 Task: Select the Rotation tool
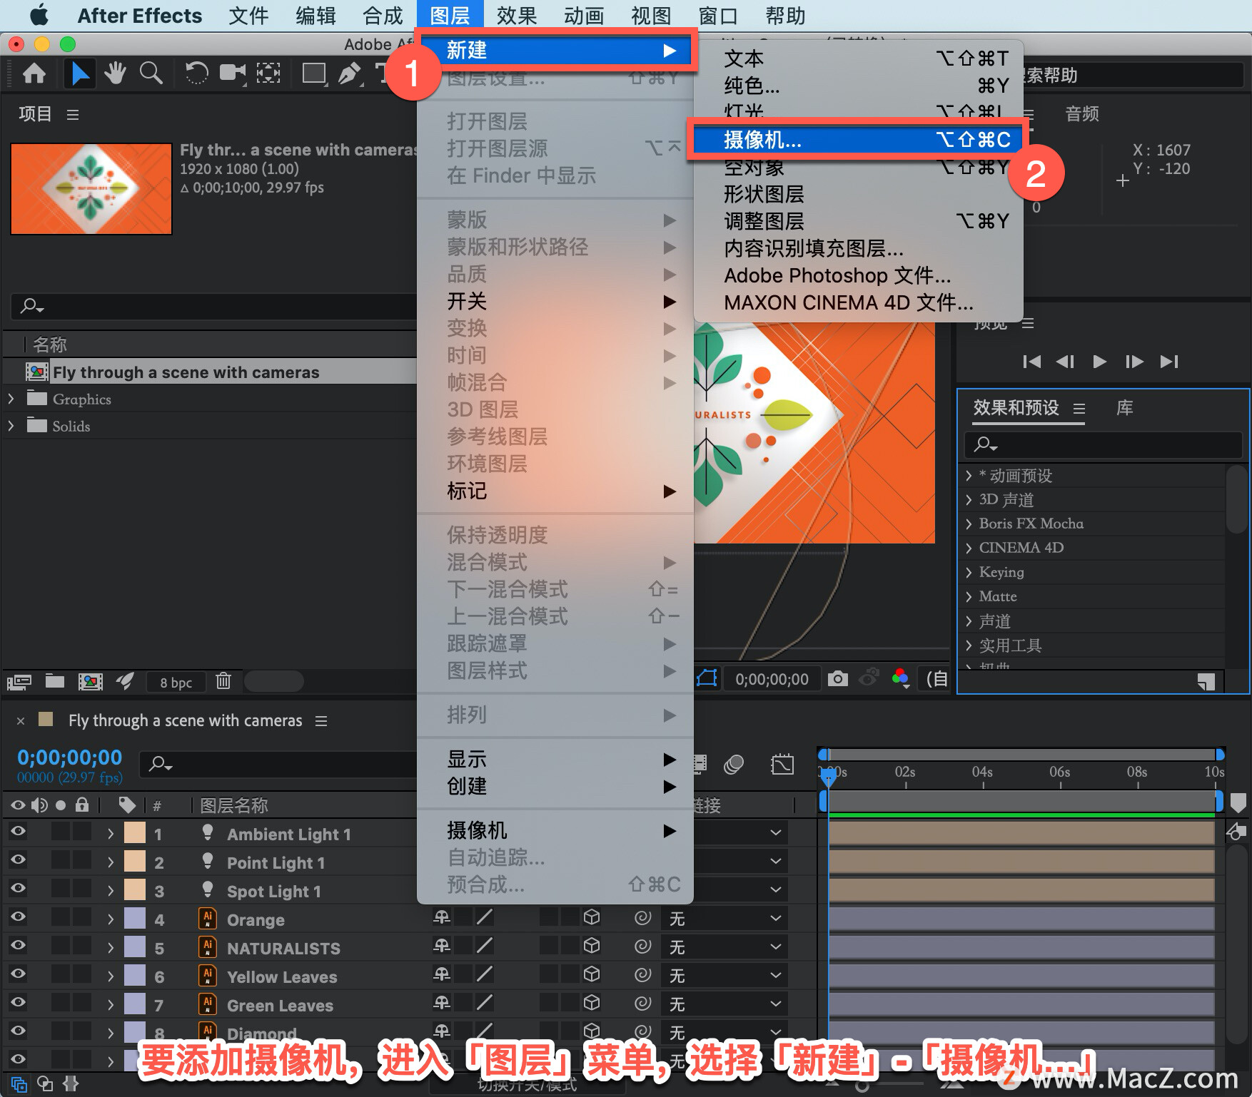coord(196,73)
